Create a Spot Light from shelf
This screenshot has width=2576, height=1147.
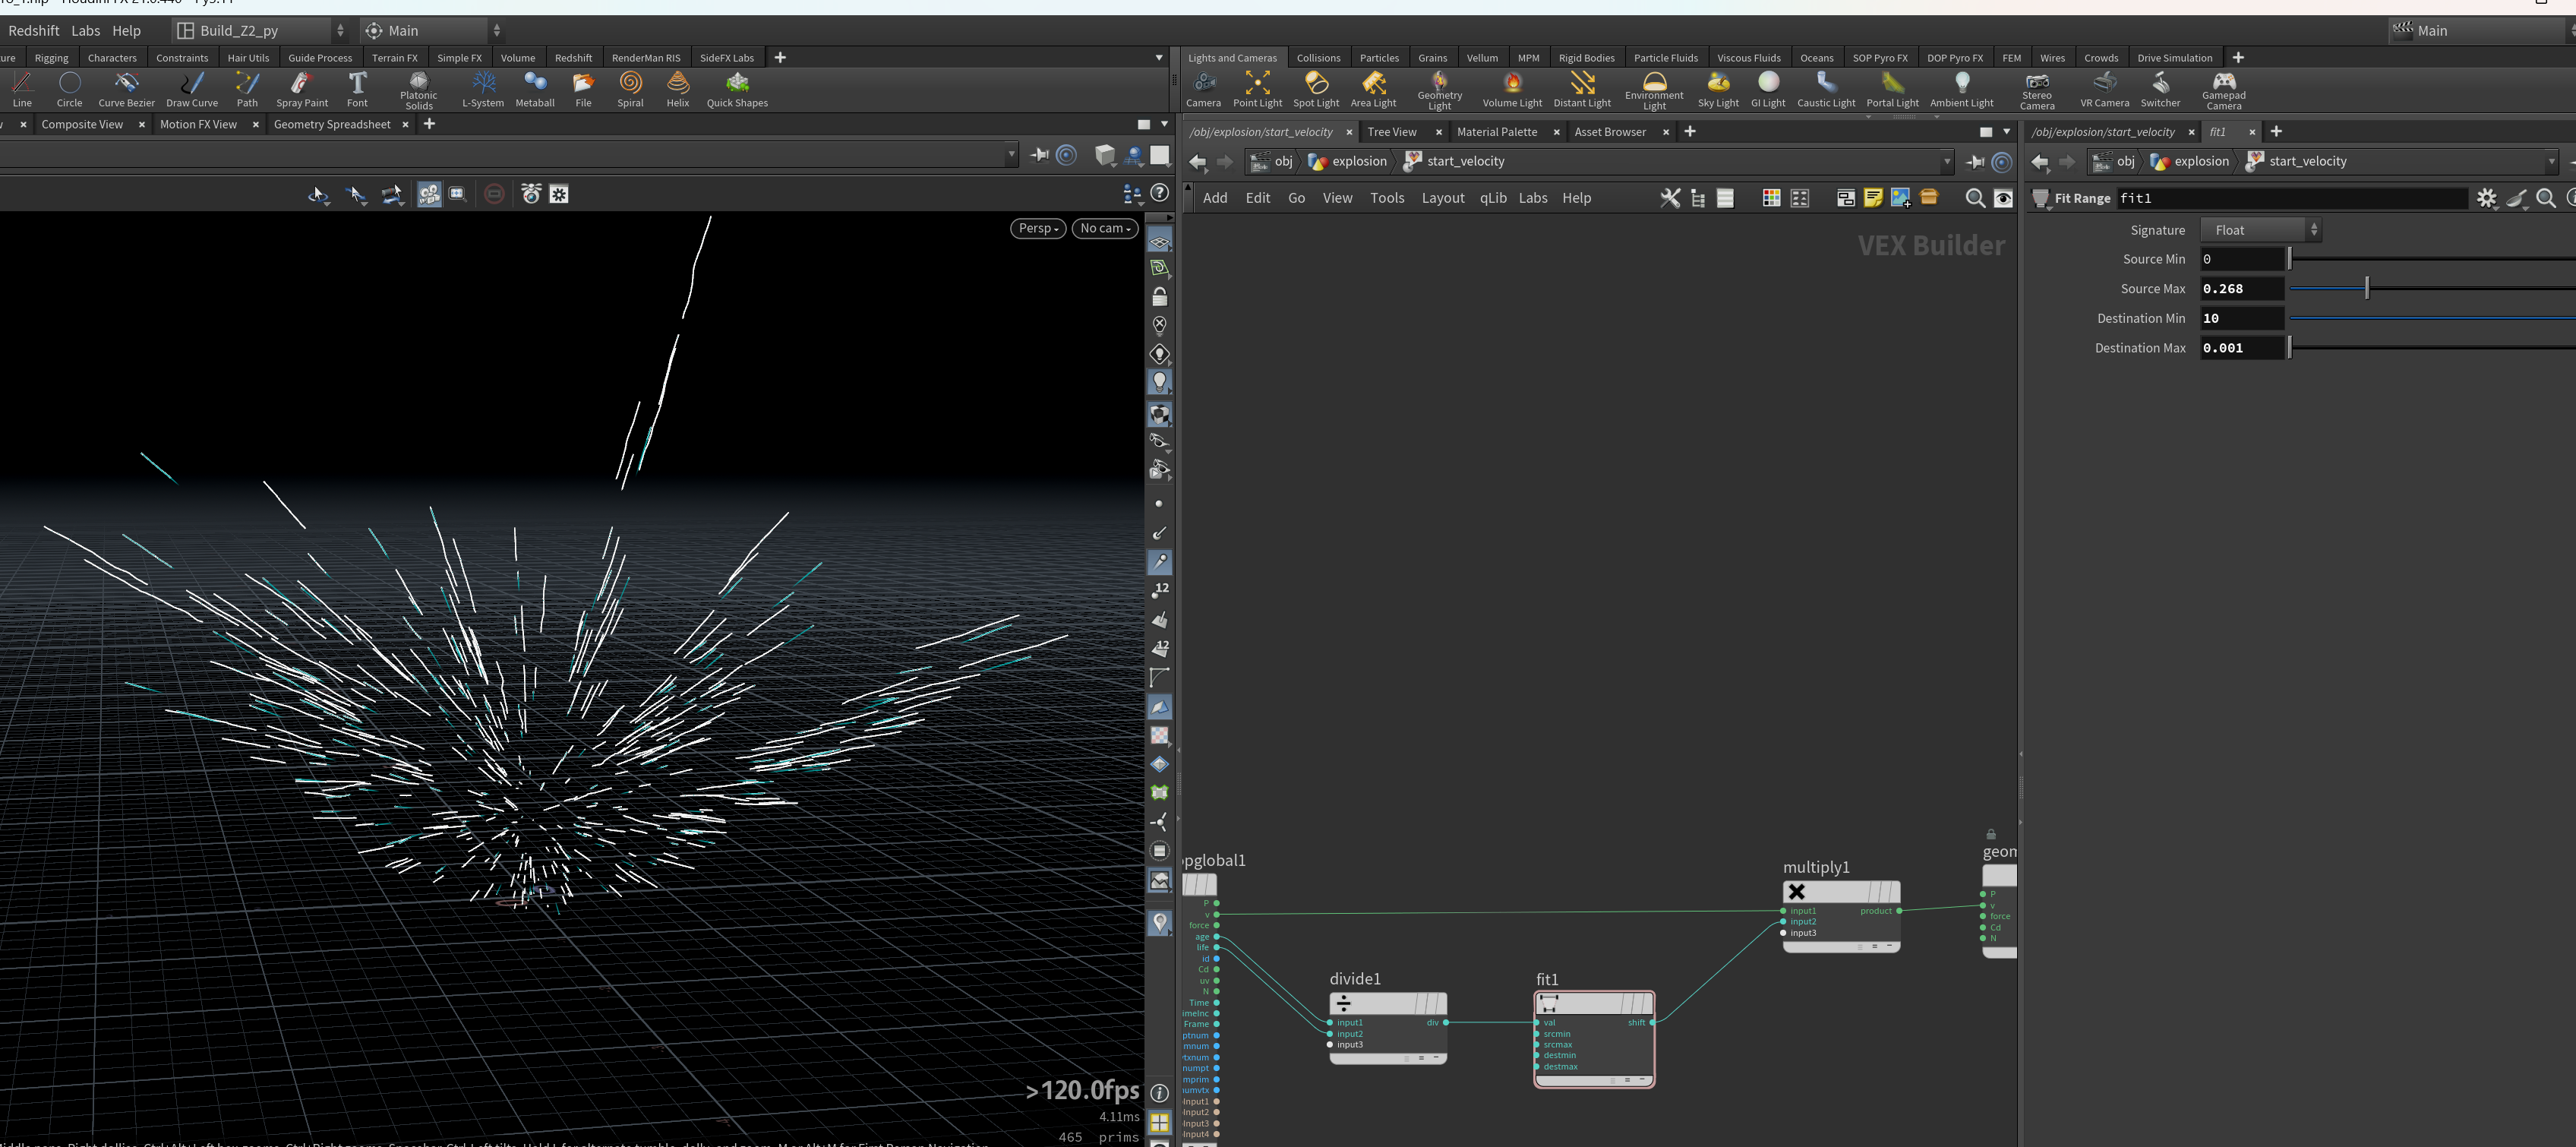click(x=1315, y=89)
